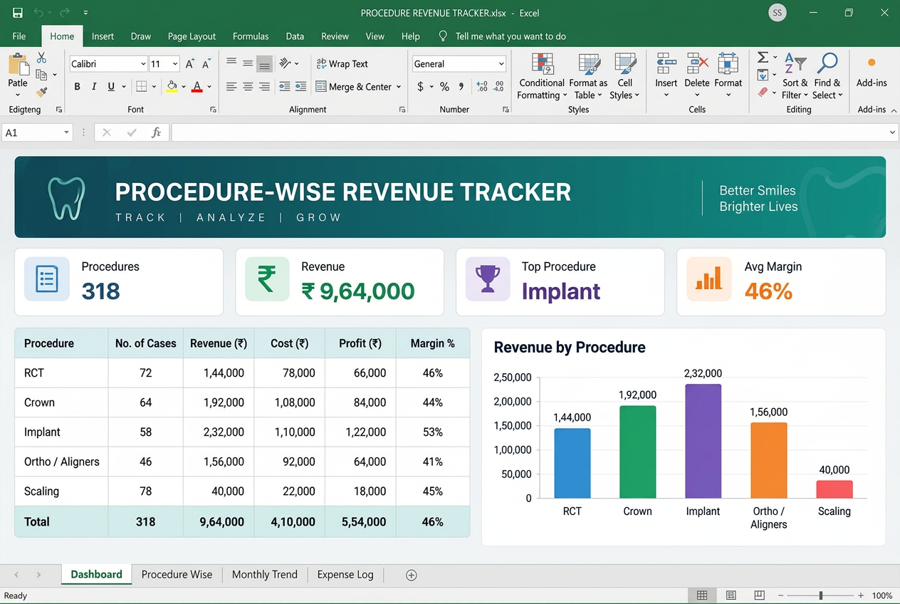The width and height of the screenshot is (900, 604).
Task: Click the Insert Function fx icon
Action: [x=156, y=132]
